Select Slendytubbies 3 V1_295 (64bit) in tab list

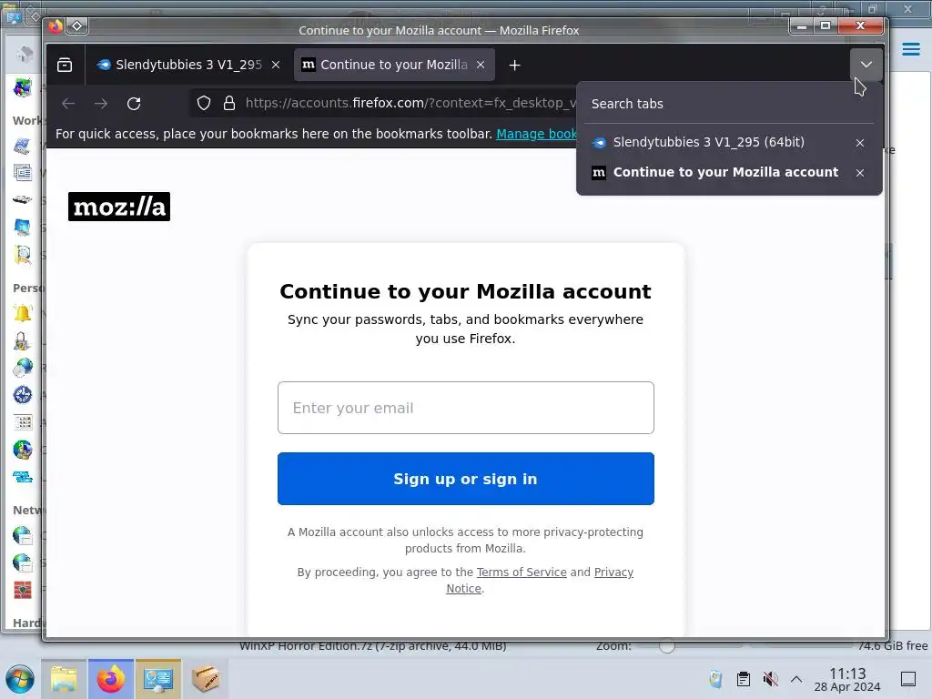(x=709, y=142)
